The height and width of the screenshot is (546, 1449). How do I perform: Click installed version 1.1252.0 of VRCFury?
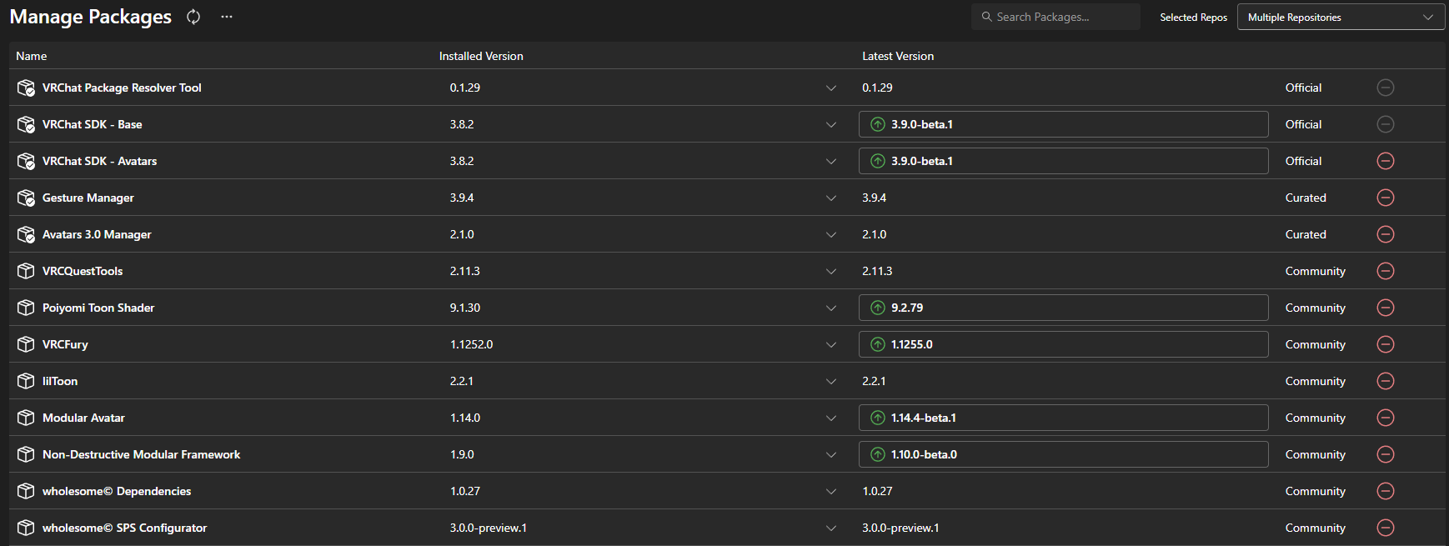[x=472, y=344]
